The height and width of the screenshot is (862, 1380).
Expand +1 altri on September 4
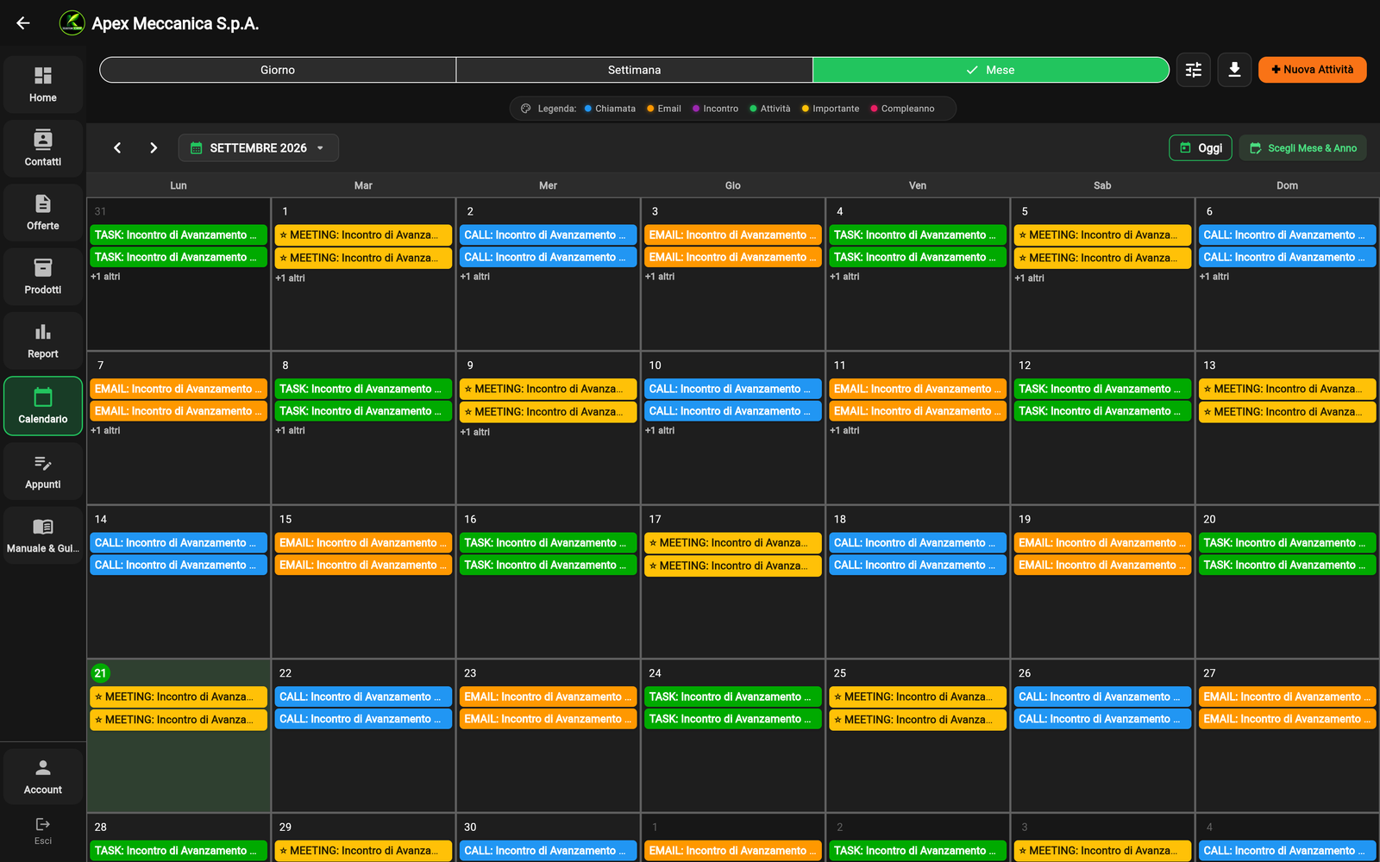point(844,277)
